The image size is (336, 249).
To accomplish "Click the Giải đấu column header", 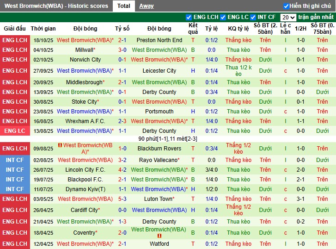I will click(15, 29).
